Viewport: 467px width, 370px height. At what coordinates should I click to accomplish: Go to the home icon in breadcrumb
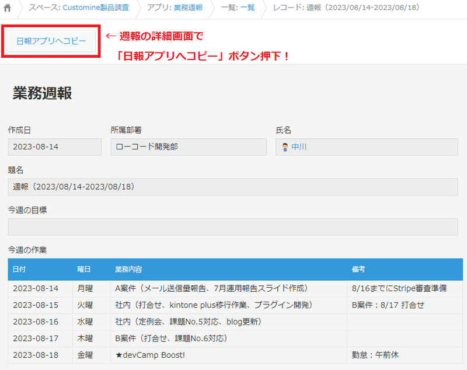click(x=7, y=8)
